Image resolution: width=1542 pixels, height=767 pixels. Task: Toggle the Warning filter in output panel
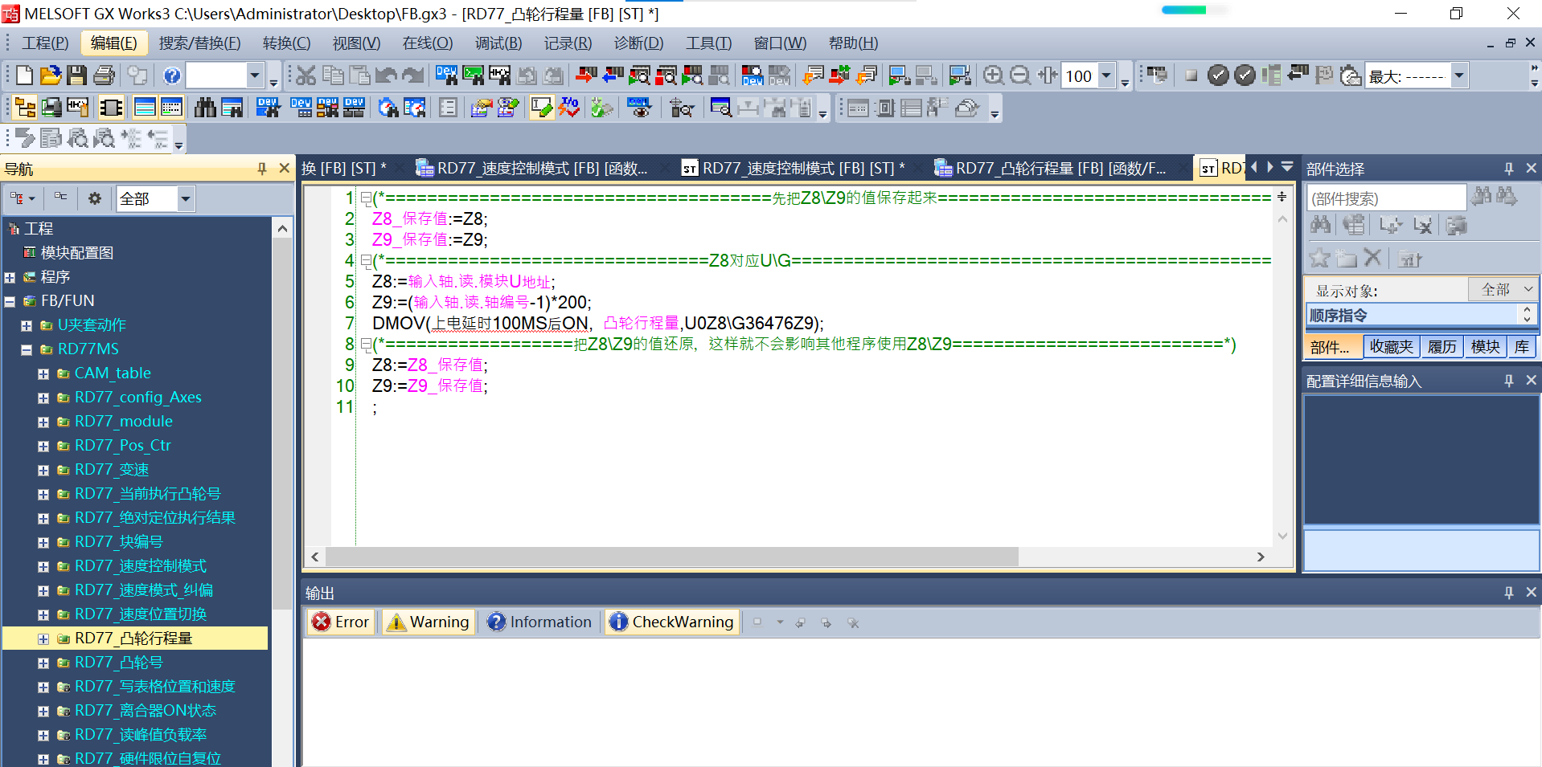click(428, 622)
